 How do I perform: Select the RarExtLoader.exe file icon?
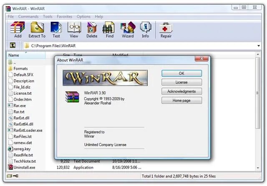[10, 130]
